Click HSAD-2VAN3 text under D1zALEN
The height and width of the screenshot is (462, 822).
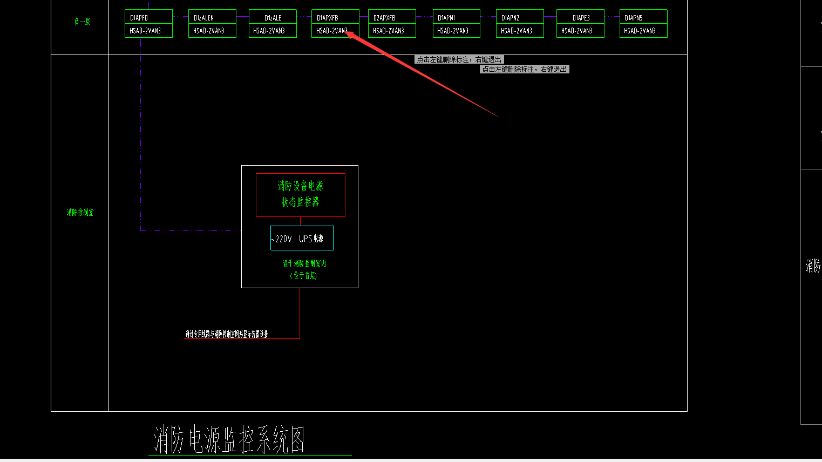(x=209, y=31)
